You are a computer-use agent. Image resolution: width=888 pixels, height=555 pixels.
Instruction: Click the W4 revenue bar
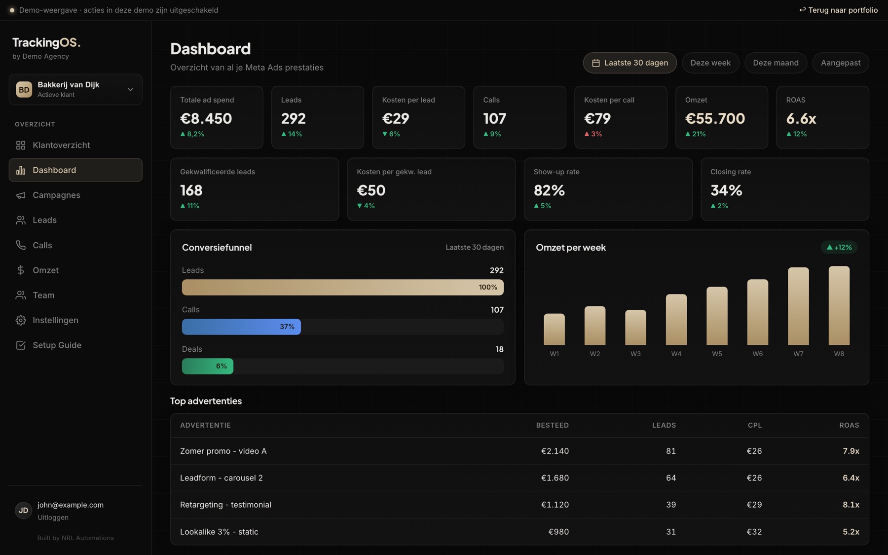tap(676, 320)
